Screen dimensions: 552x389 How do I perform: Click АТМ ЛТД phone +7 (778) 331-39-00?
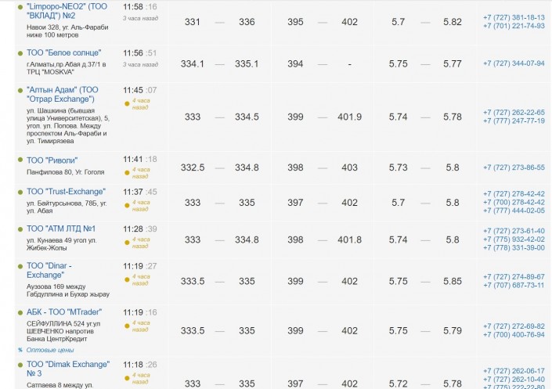coord(514,247)
